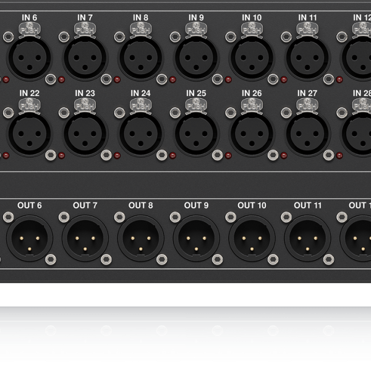Click the "IN 22" label text

[30, 93]
